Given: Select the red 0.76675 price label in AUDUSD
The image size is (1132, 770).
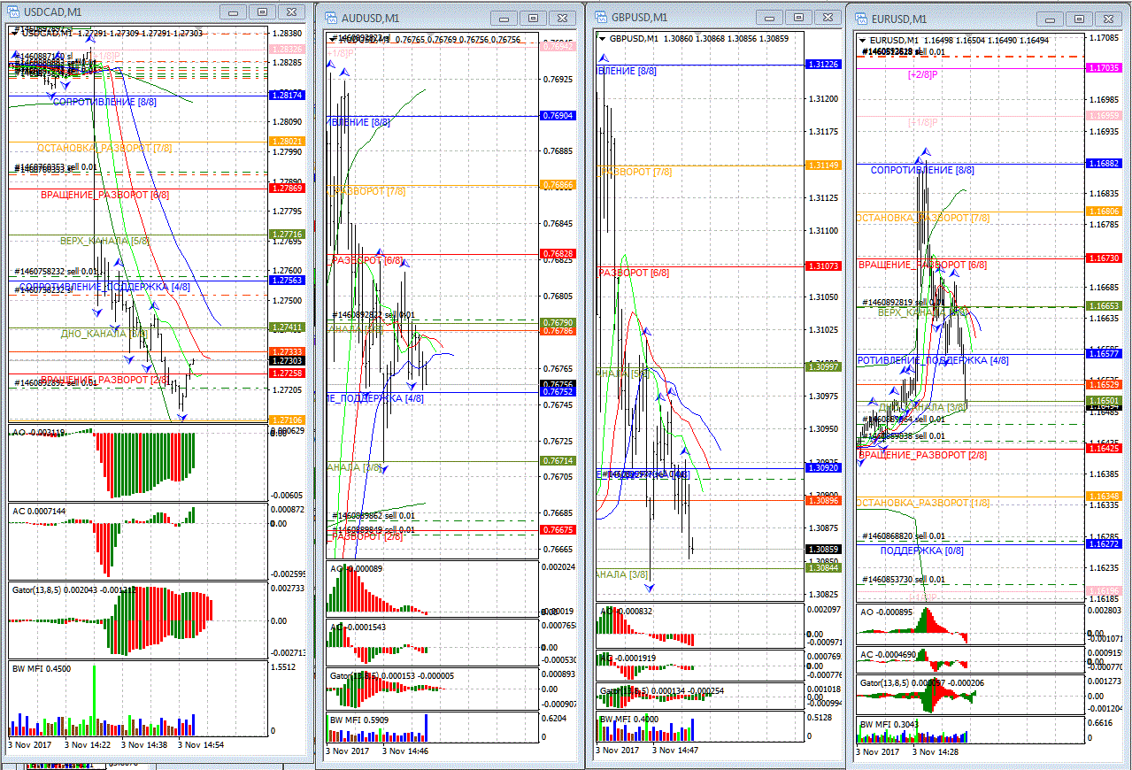Looking at the screenshot, I should tap(557, 529).
